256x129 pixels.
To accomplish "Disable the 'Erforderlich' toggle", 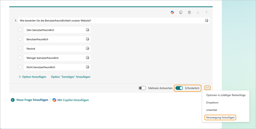I will pos(179,88).
